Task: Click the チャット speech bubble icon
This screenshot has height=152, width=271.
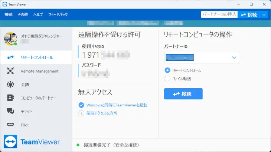Action: point(10,111)
